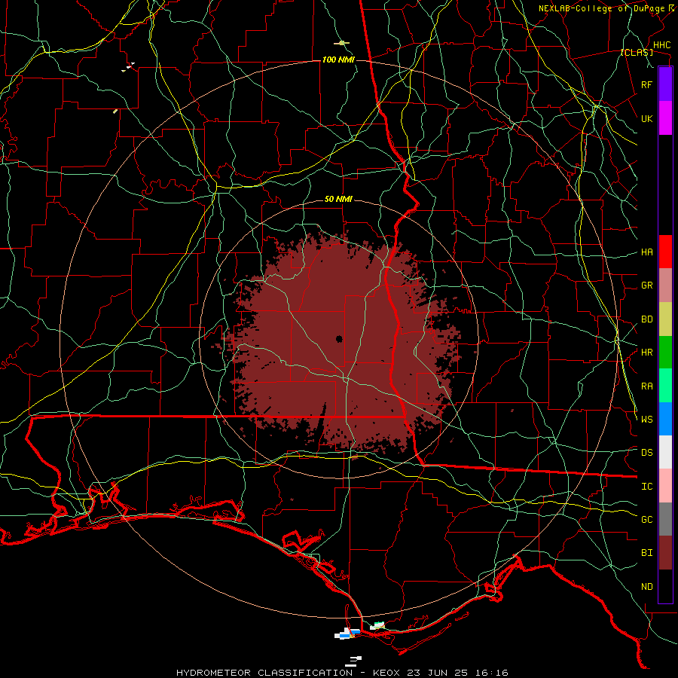Click the ND black legend swatch
The height and width of the screenshot is (678, 678).
click(x=665, y=586)
